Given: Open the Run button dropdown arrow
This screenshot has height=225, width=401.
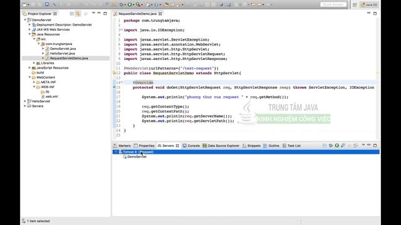Looking at the screenshot, I should [x=133, y=4].
